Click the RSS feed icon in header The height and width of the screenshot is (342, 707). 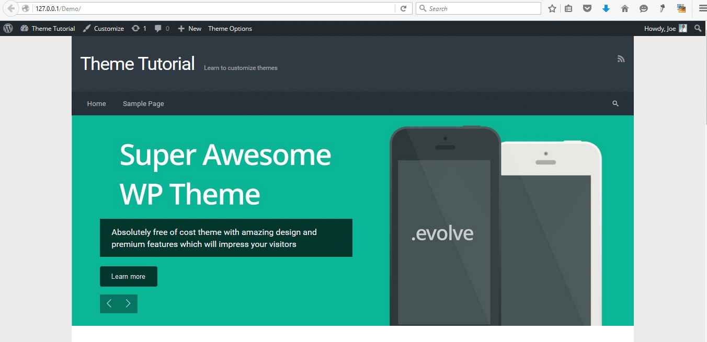point(621,59)
